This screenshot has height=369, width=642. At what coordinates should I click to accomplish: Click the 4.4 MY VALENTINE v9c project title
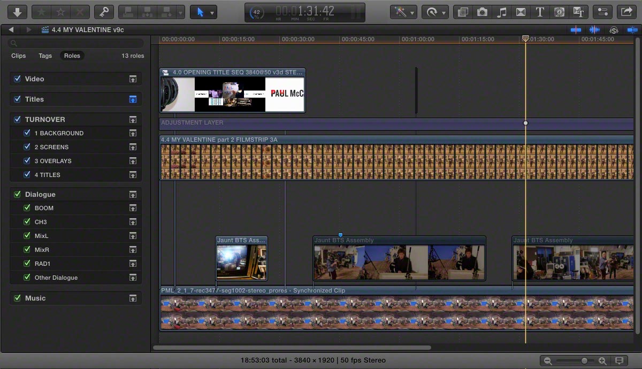(x=88, y=30)
